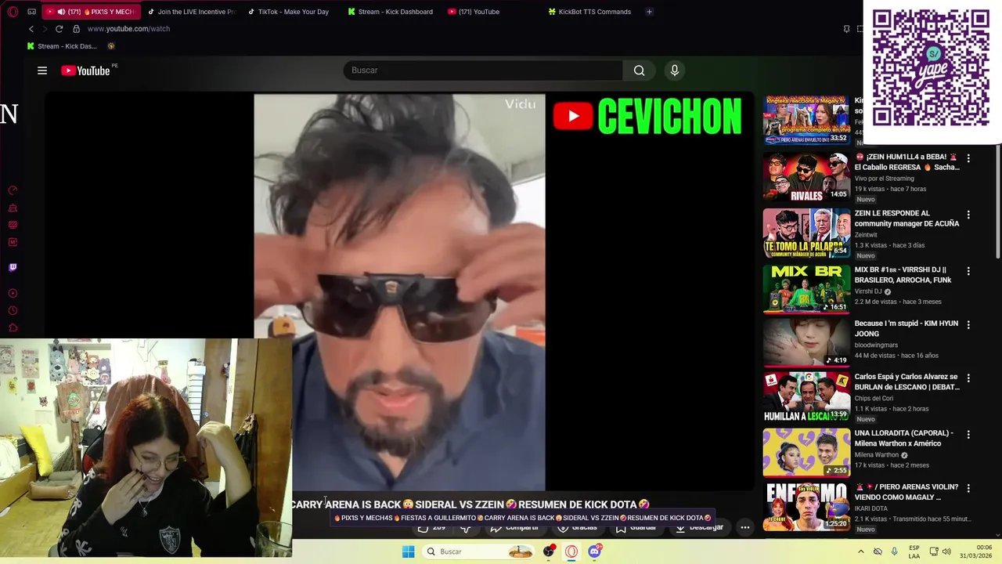Open GX Control speedometer icon in sidebar

pos(13,190)
